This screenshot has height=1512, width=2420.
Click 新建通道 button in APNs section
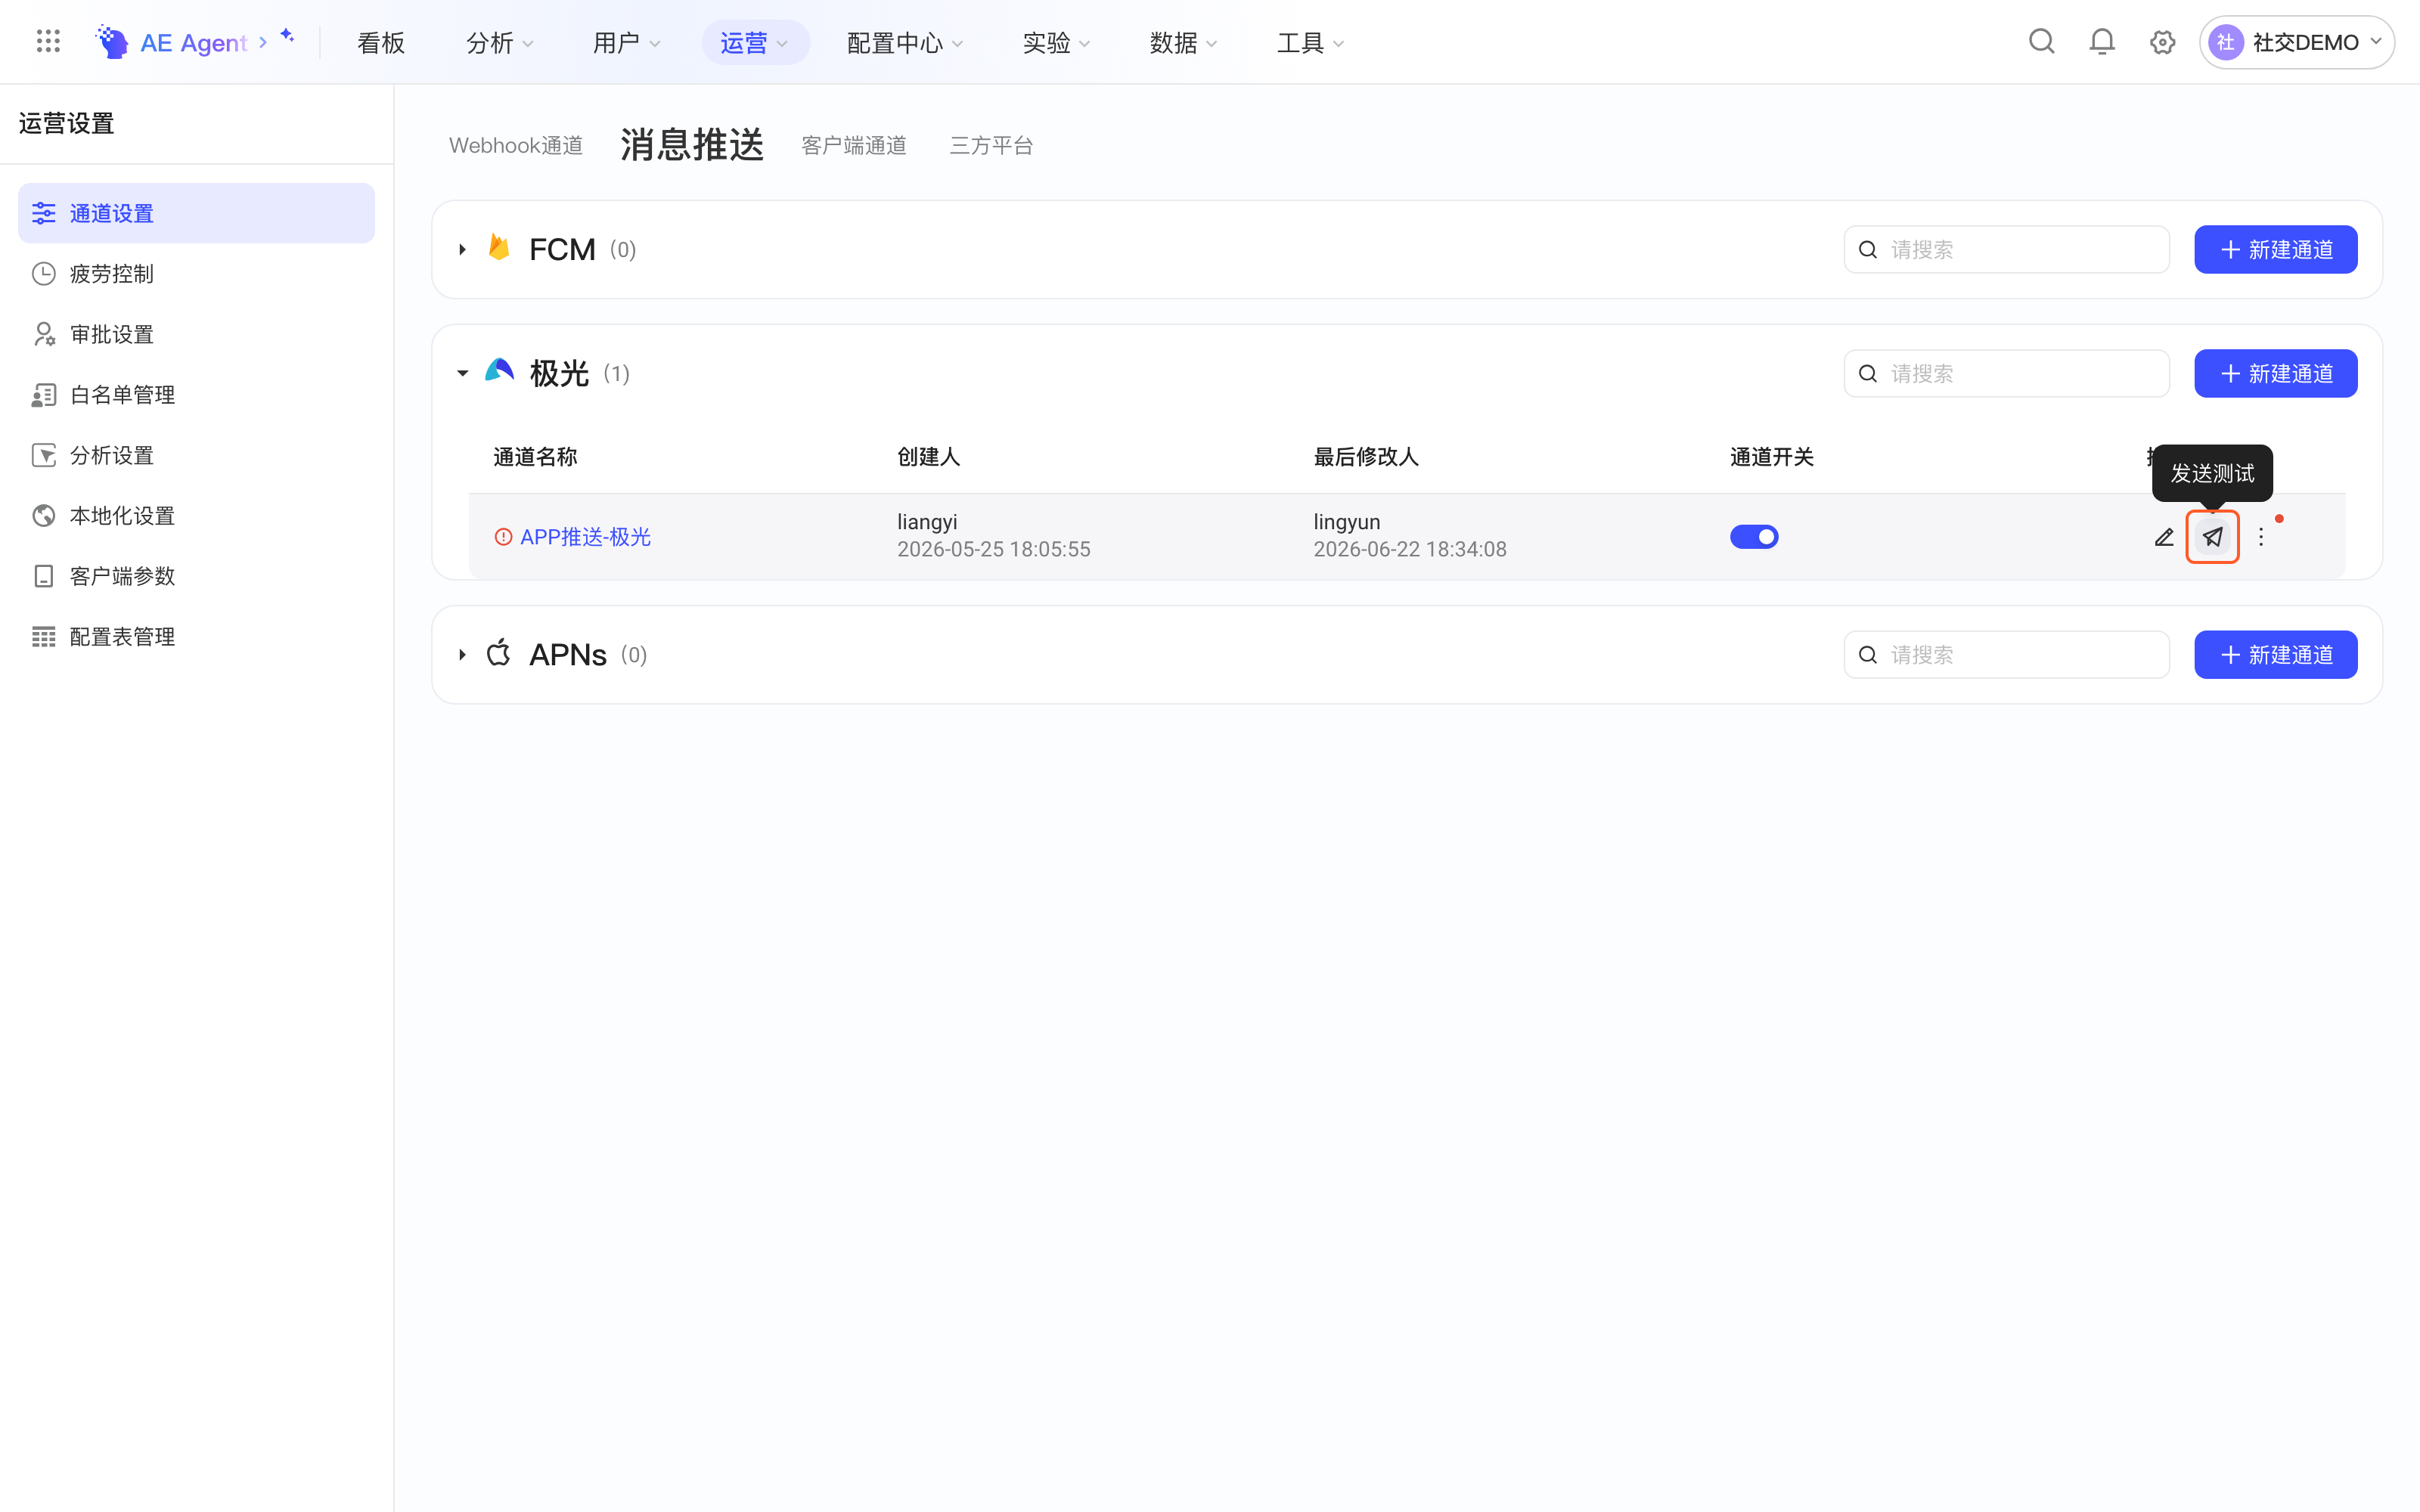click(x=2276, y=655)
